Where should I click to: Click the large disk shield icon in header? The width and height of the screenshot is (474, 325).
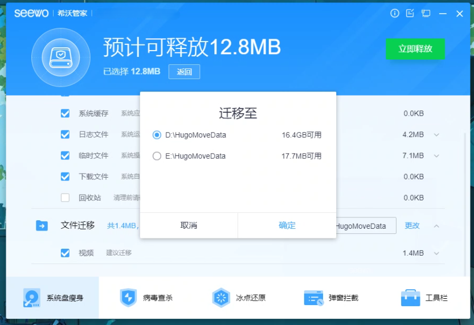click(60, 57)
